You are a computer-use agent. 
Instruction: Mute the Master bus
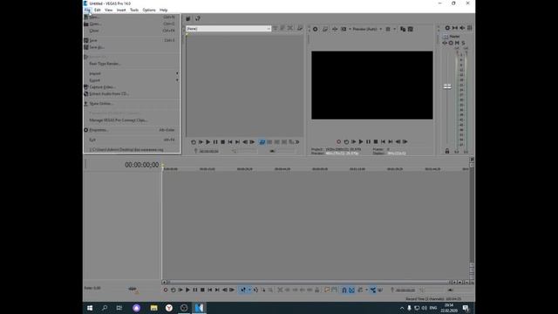coord(457,43)
